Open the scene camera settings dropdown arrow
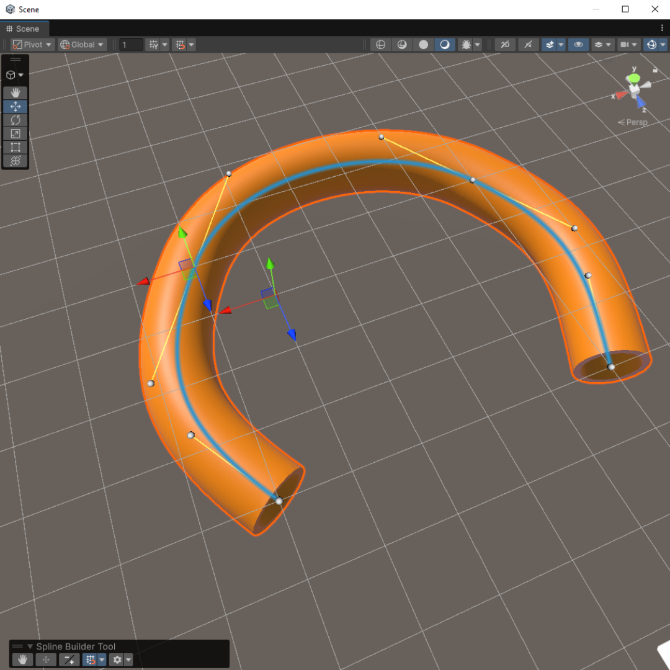This screenshot has width=670, height=670. pyautogui.click(x=635, y=45)
